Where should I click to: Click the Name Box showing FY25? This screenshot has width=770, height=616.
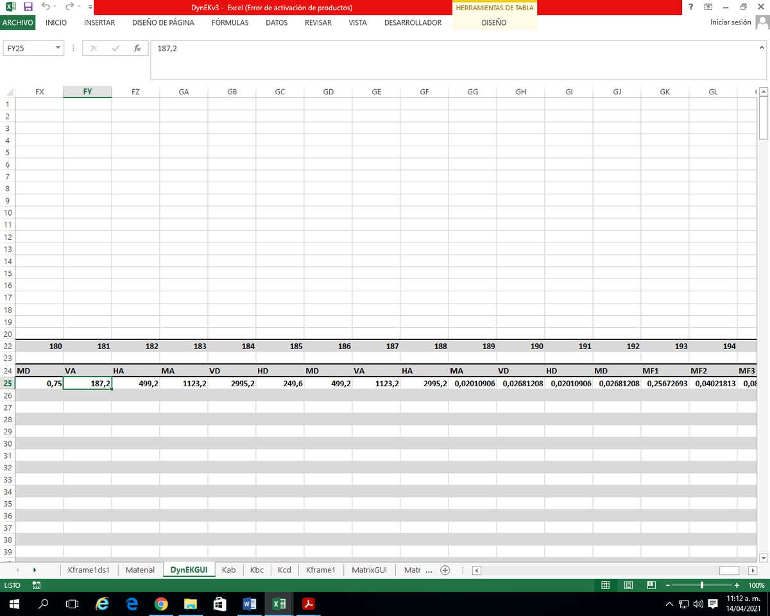click(x=28, y=48)
